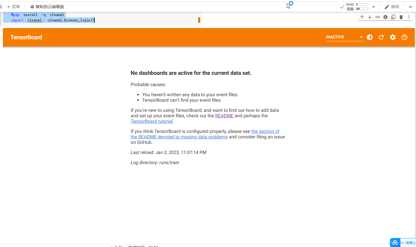Expand the RAM and disk connection dropdown
The image size is (416, 247).
(373, 7)
